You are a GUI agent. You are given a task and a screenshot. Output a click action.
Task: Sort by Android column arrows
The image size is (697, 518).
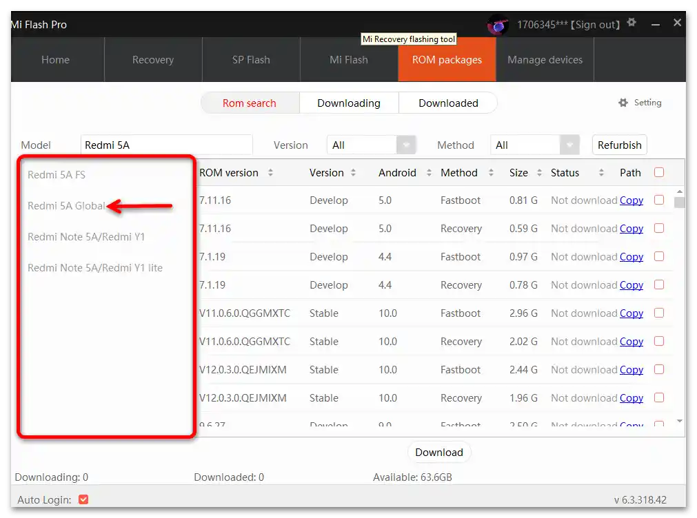429,173
